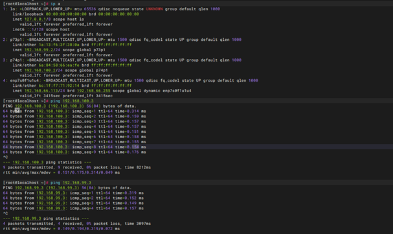Image resolution: width=393 pixels, height=234 pixels.
Task: Click "--- 192.168.100.3 ping statistics ---" line
Action: [47, 162]
